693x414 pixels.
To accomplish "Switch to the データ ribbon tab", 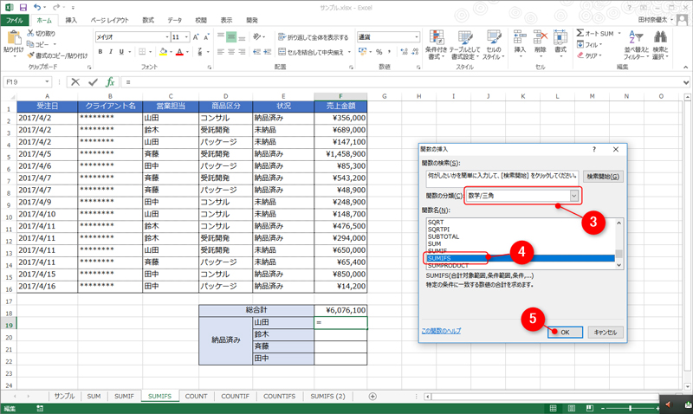I will pyautogui.click(x=175, y=20).
